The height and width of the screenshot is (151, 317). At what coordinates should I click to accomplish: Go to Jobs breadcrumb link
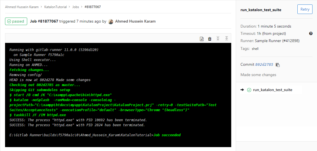click(76, 7)
